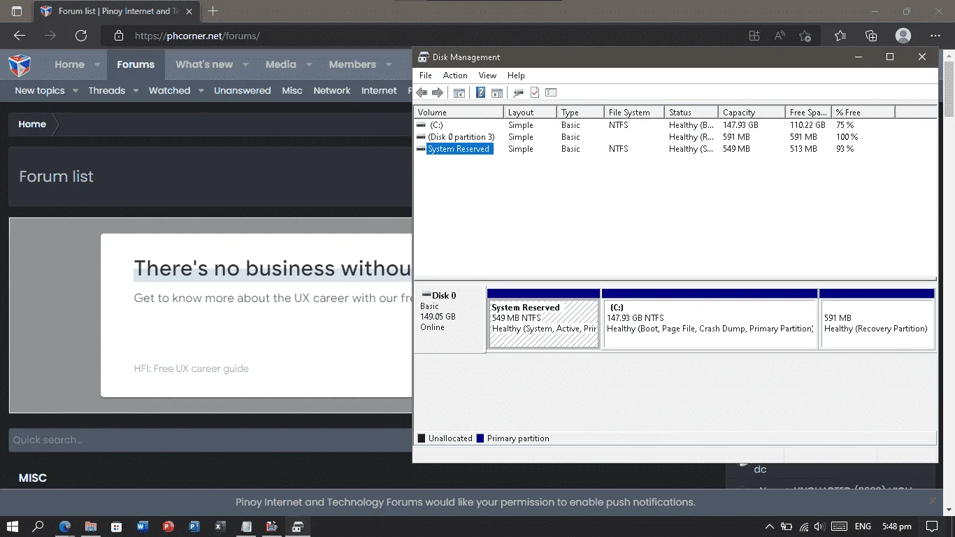Image resolution: width=955 pixels, height=537 pixels.
Task: Open the Forums tab in forum navigation
Action: tap(136, 64)
